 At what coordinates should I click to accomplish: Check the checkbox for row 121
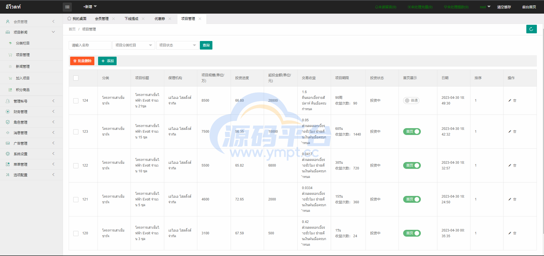(x=76, y=200)
